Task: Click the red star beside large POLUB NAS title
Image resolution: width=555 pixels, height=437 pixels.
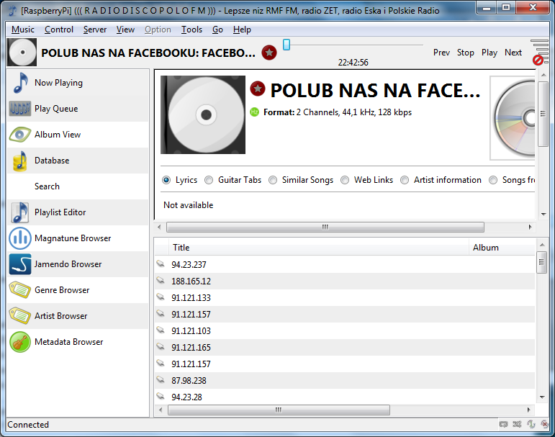Action: [258, 89]
